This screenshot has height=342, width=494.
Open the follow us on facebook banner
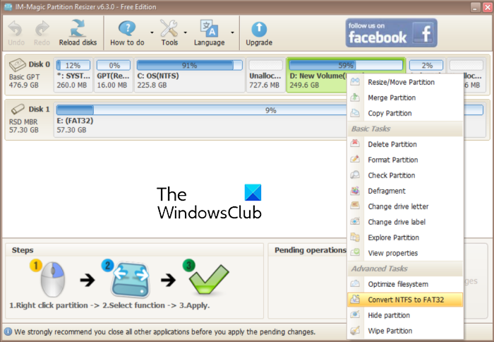[391, 33]
